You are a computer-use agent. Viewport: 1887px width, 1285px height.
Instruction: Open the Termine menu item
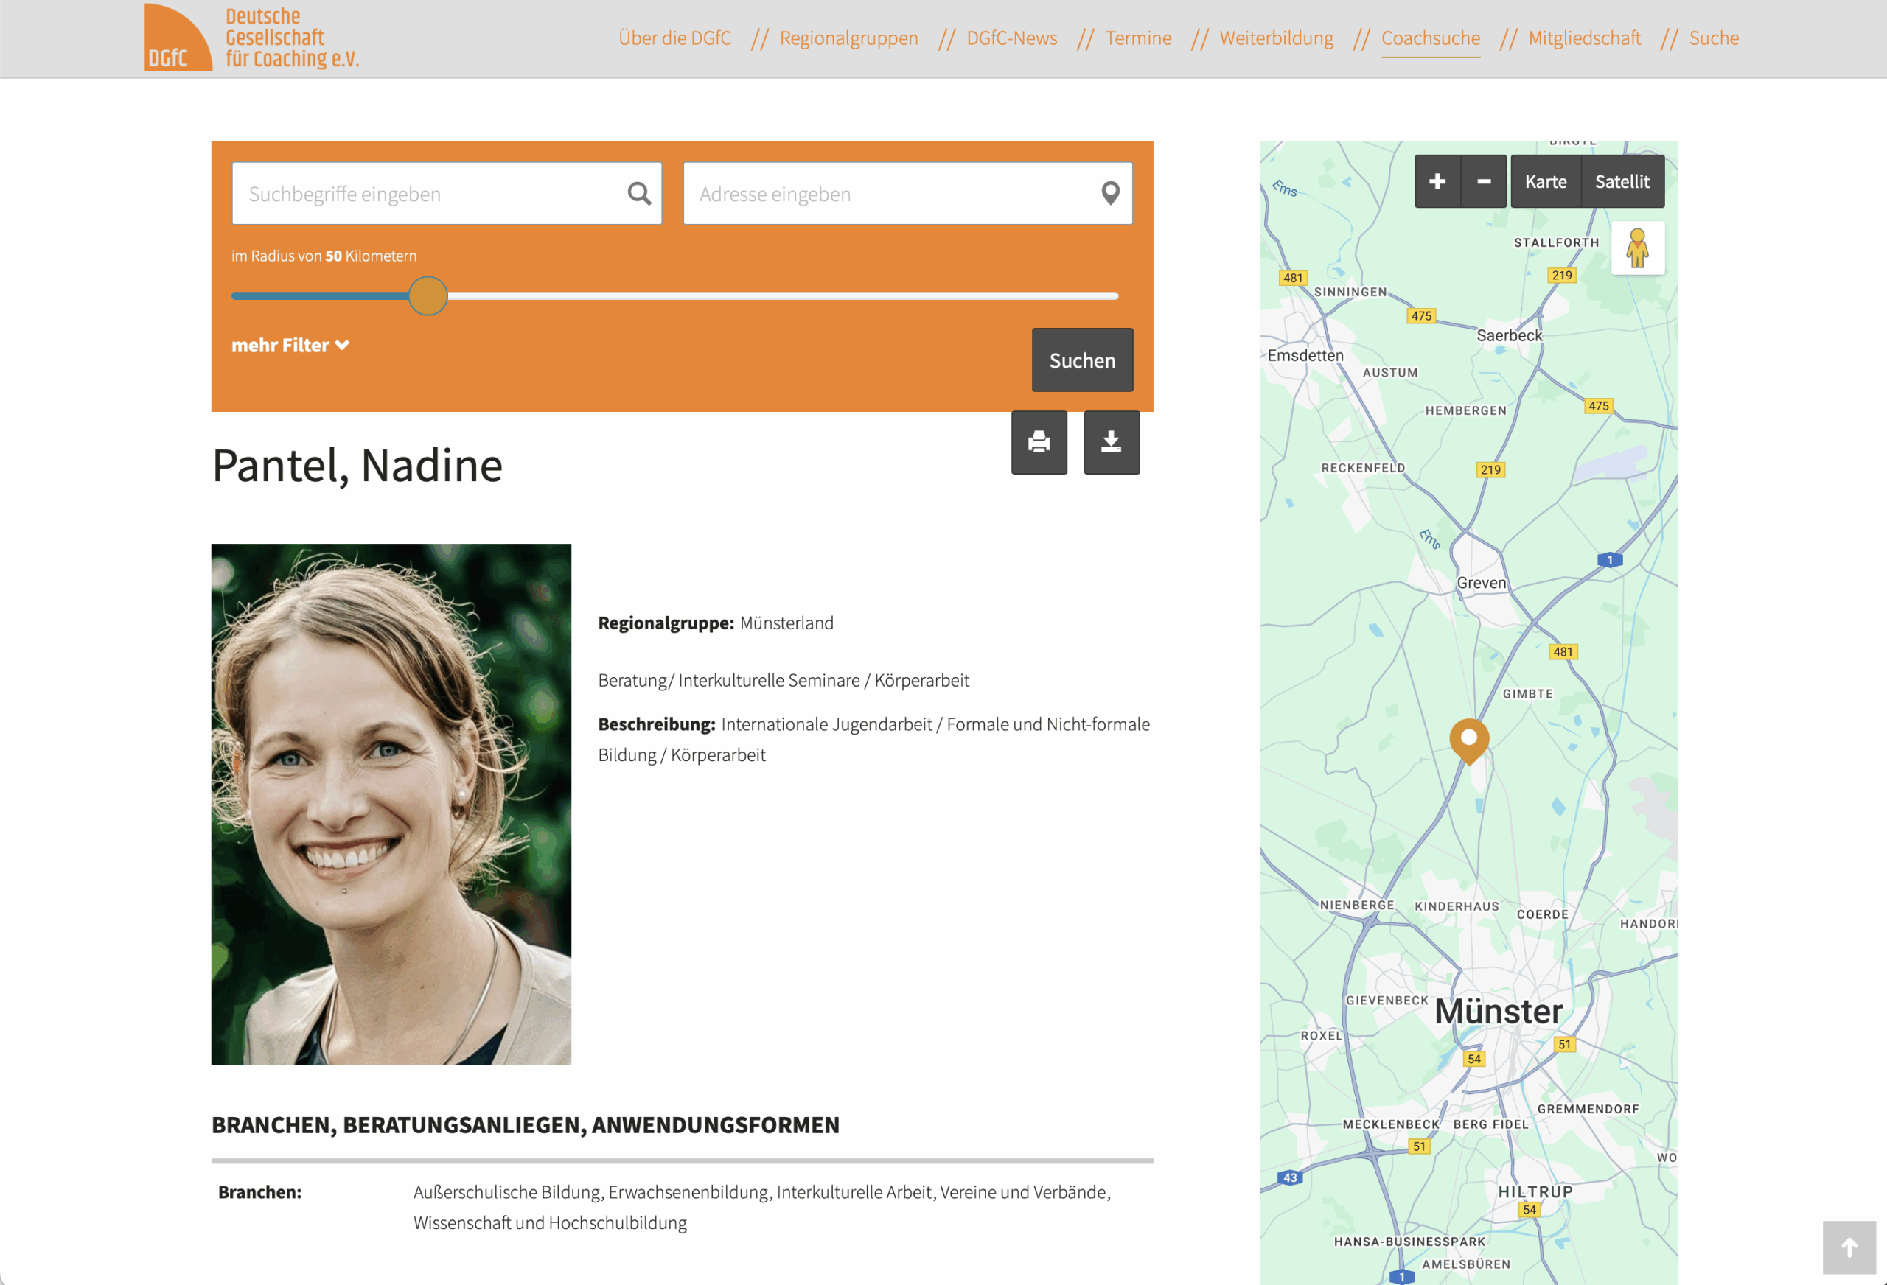(x=1137, y=38)
